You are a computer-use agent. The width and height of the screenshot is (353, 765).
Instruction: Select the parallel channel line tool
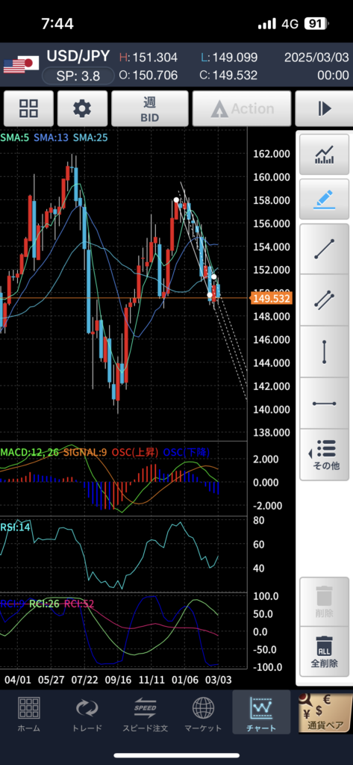(324, 300)
